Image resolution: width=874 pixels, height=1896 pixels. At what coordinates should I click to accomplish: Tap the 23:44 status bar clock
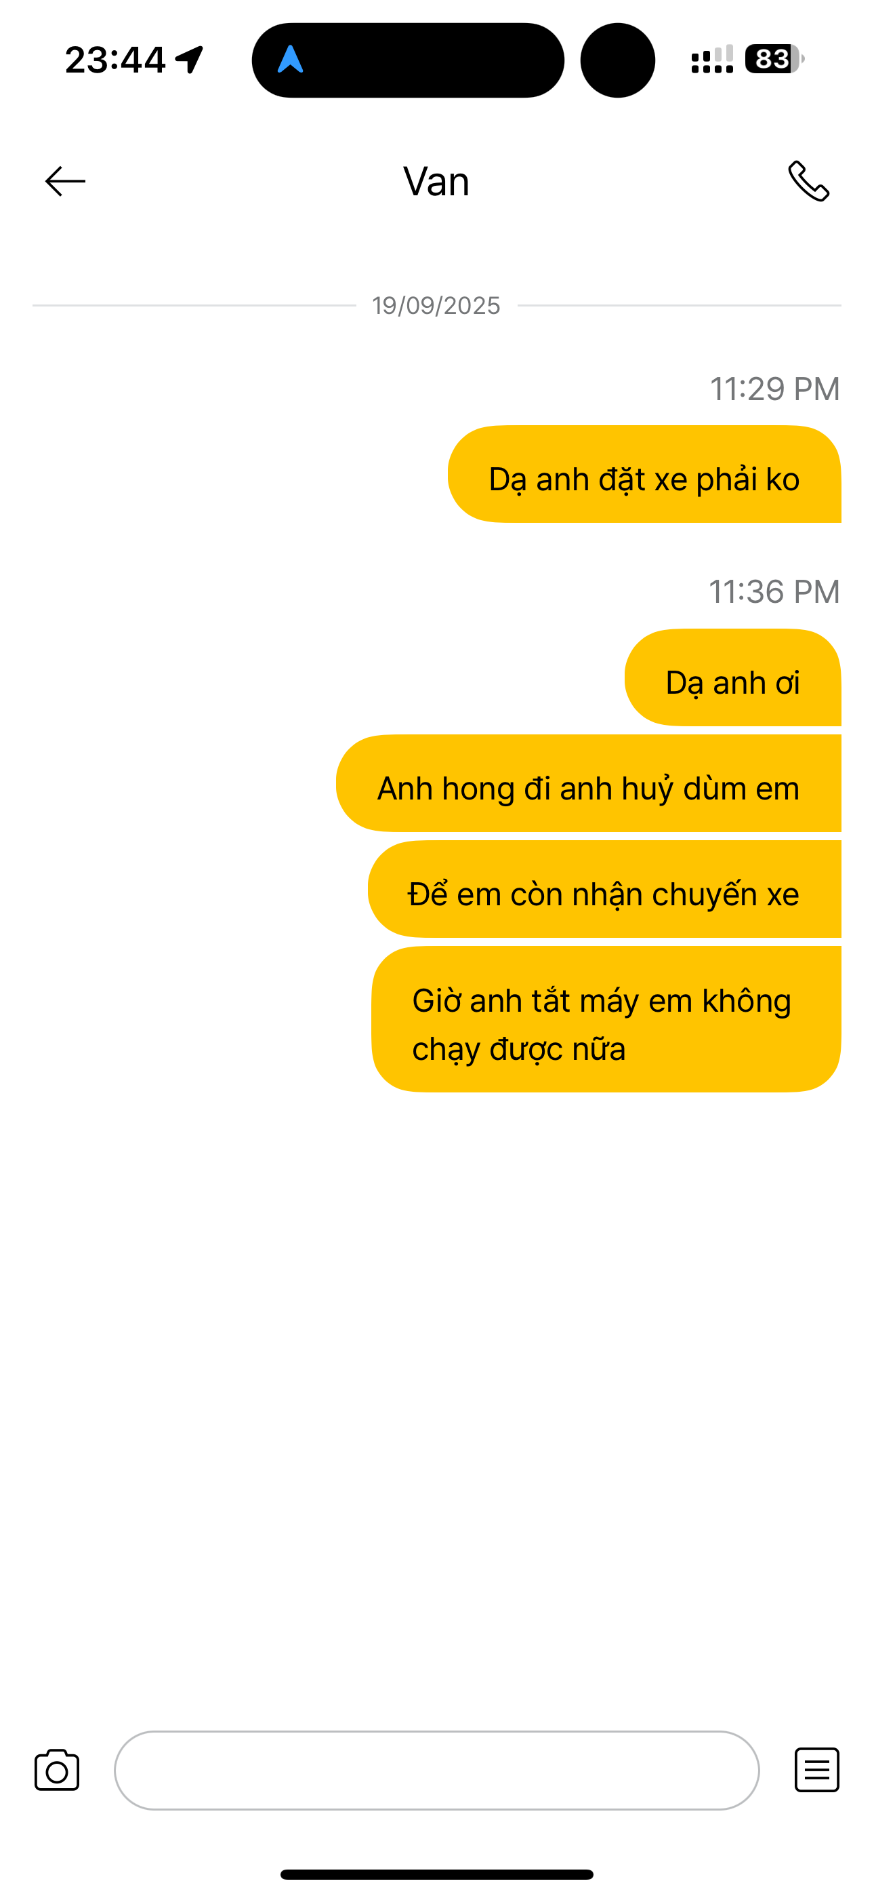pyautogui.click(x=115, y=60)
